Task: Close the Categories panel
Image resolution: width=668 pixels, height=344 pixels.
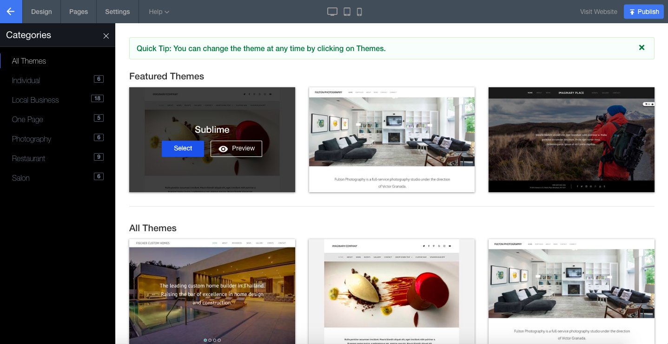Action: coord(106,36)
